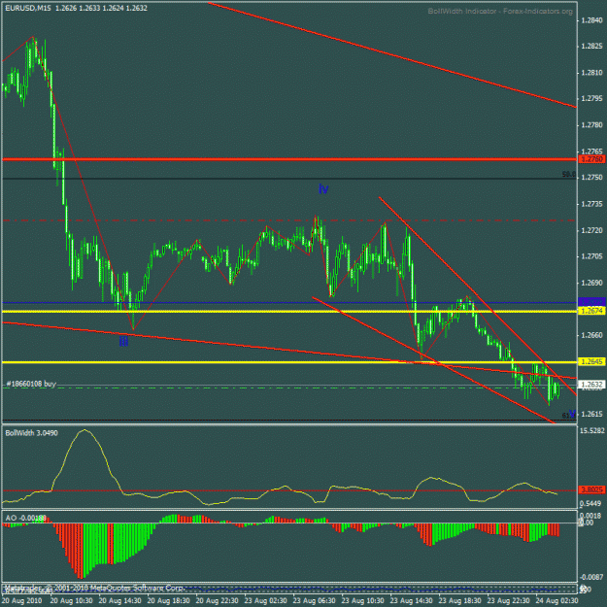Click the 1.2795 price axis label
The width and height of the screenshot is (607, 607).
pos(591,98)
